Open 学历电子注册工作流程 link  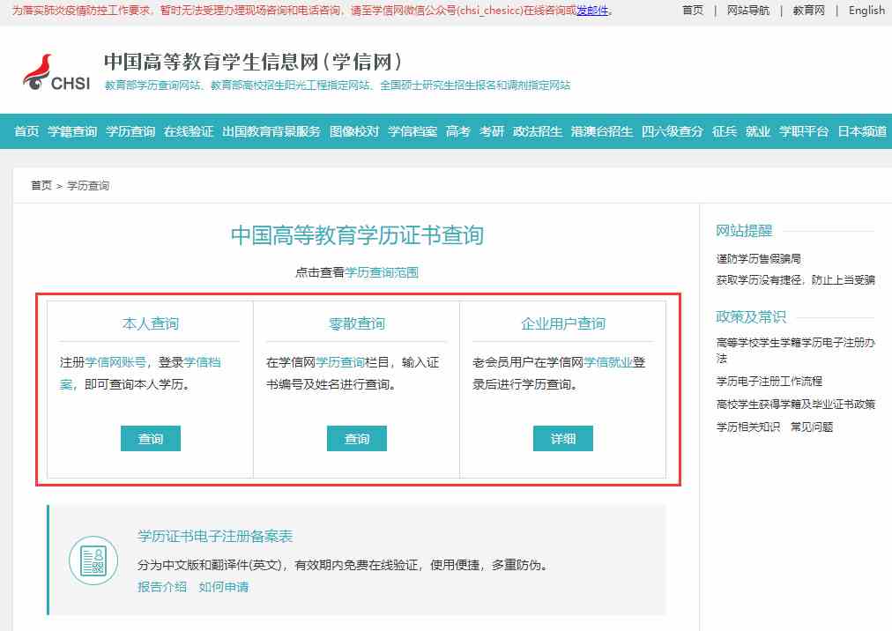(x=769, y=382)
